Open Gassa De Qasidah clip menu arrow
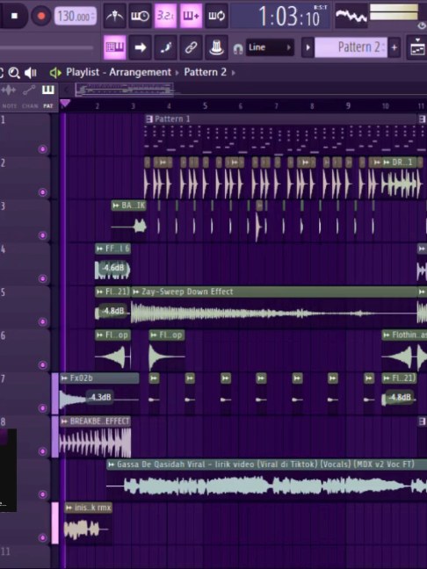 (111, 465)
